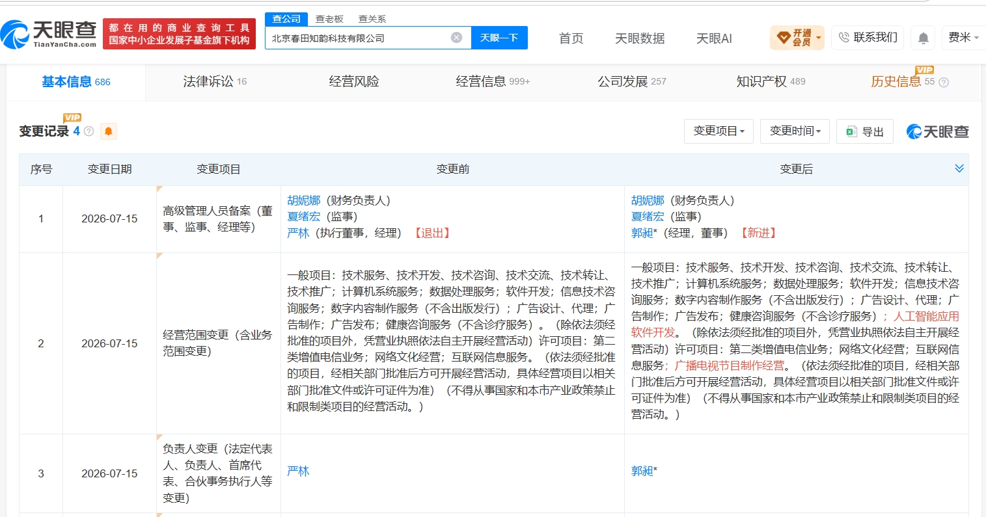Viewport: 986px width, 517px height.
Task: Open the 首页 navigation item
Action: (x=571, y=38)
